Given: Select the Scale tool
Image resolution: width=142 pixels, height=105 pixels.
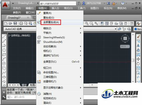Looking at the screenshot, I should coord(138,68).
